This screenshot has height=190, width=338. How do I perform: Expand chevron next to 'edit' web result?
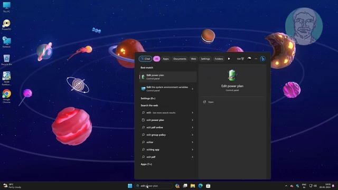click(x=192, y=112)
